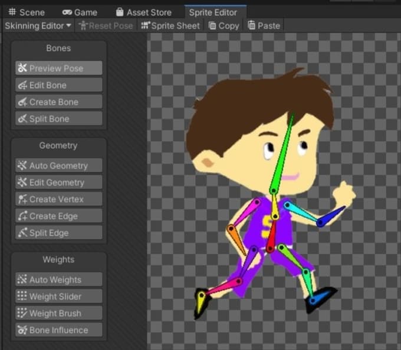Click the Paste clipboard icon

(x=251, y=25)
